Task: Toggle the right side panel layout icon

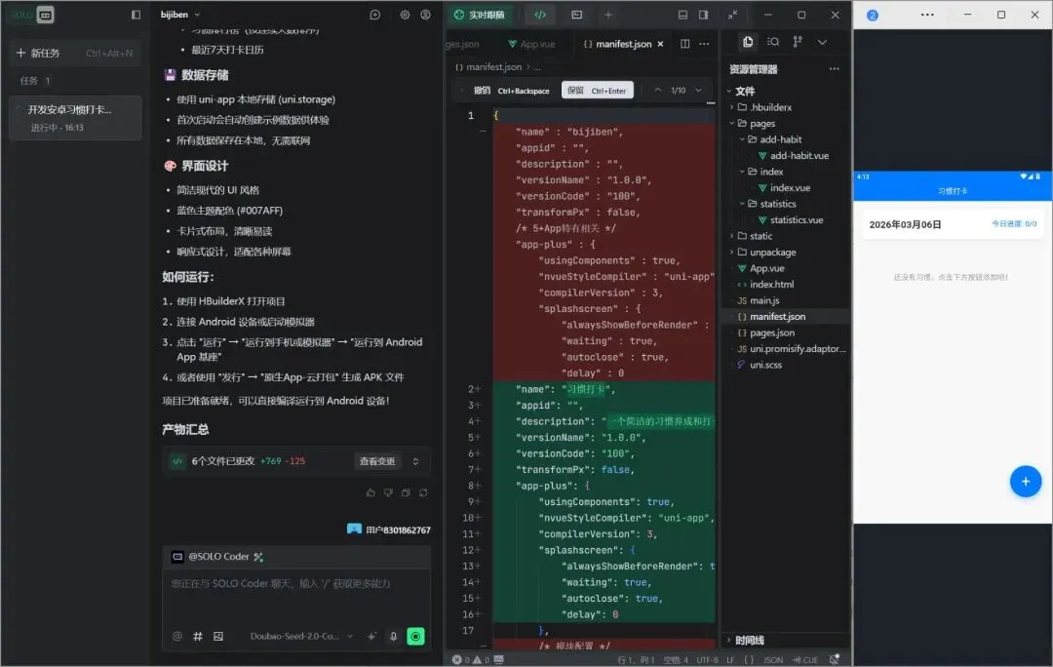Action: pyautogui.click(x=703, y=15)
